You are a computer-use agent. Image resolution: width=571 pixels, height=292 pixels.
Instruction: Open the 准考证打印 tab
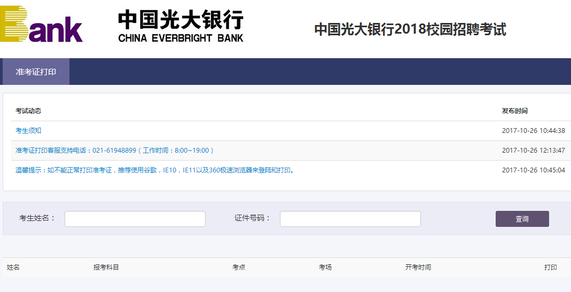click(x=36, y=72)
